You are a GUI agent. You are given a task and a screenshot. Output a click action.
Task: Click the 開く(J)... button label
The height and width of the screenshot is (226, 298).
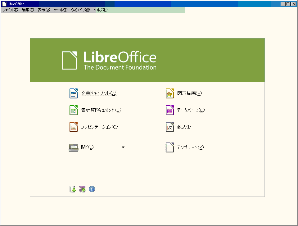[x=88, y=147]
